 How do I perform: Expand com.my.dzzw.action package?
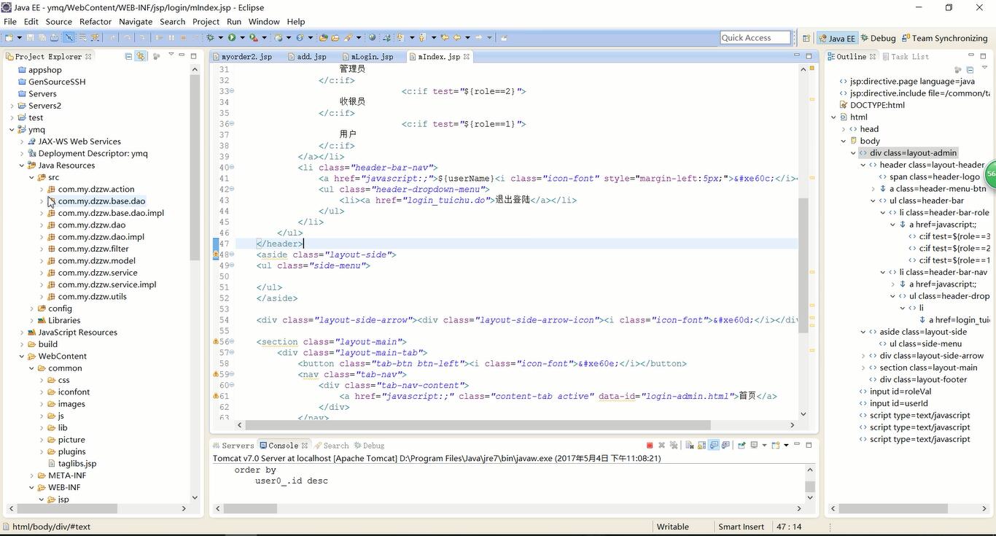[42, 190]
